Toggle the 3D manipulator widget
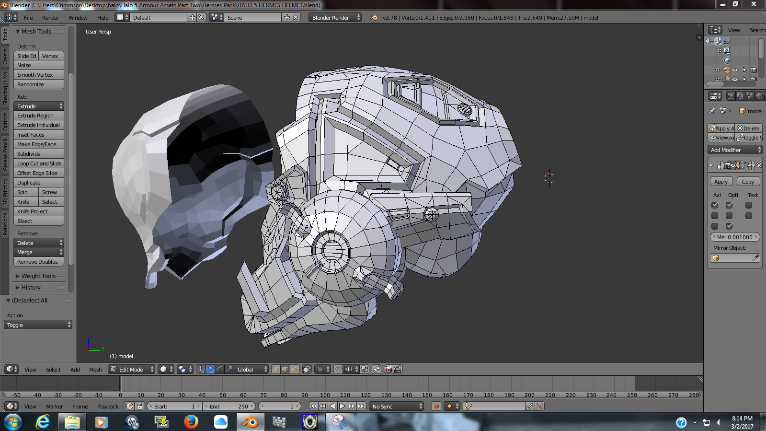This screenshot has height=431, width=766. tap(200, 369)
